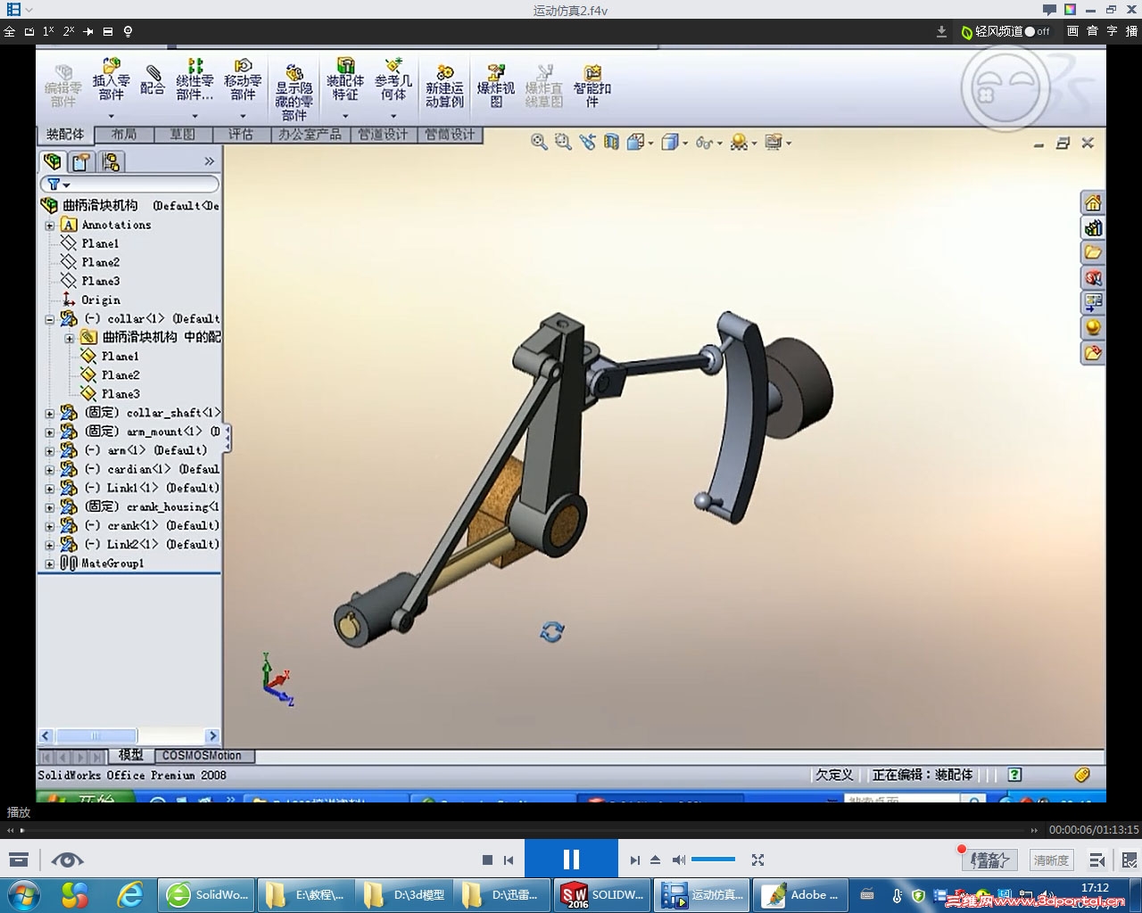The image size is (1142, 913).
Task: Open the File Explorer task pane icon
Action: (x=1093, y=252)
